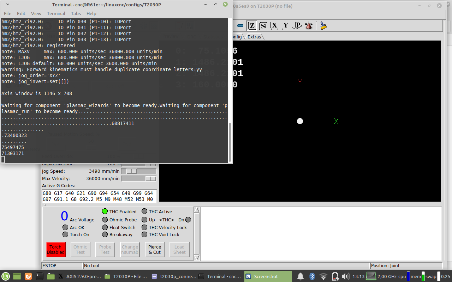This screenshot has height=282, width=452.
Task: Switch to the Extras tab in AXIS
Action: (x=254, y=37)
